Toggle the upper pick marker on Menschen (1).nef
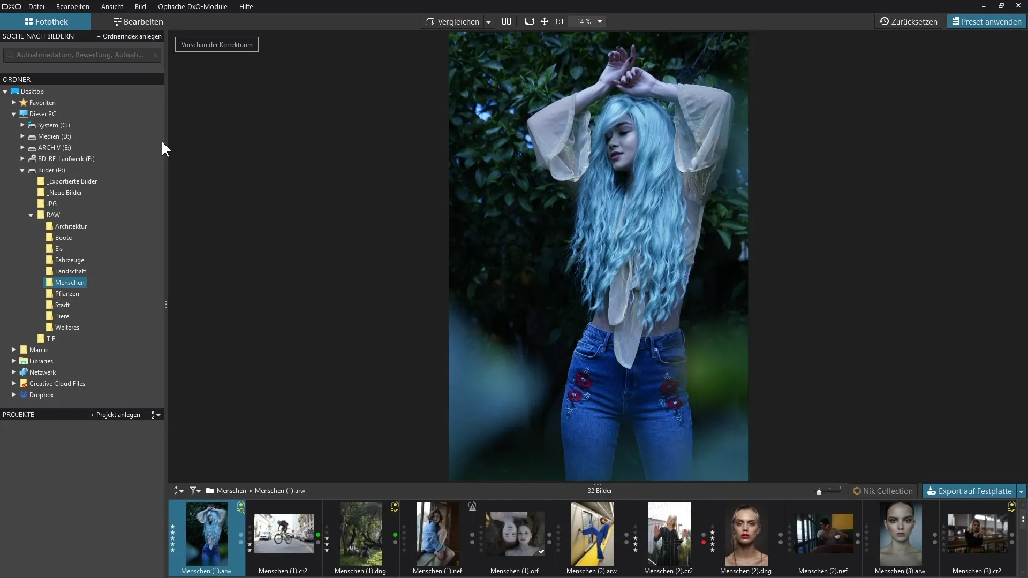The image size is (1028, 578). (x=472, y=535)
